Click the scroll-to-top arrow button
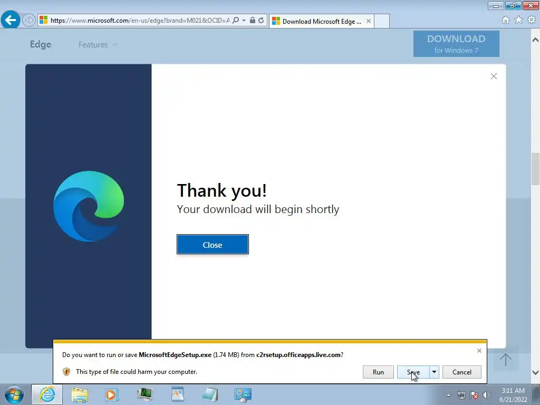Screen dimensions: 540x405 coord(506,359)
